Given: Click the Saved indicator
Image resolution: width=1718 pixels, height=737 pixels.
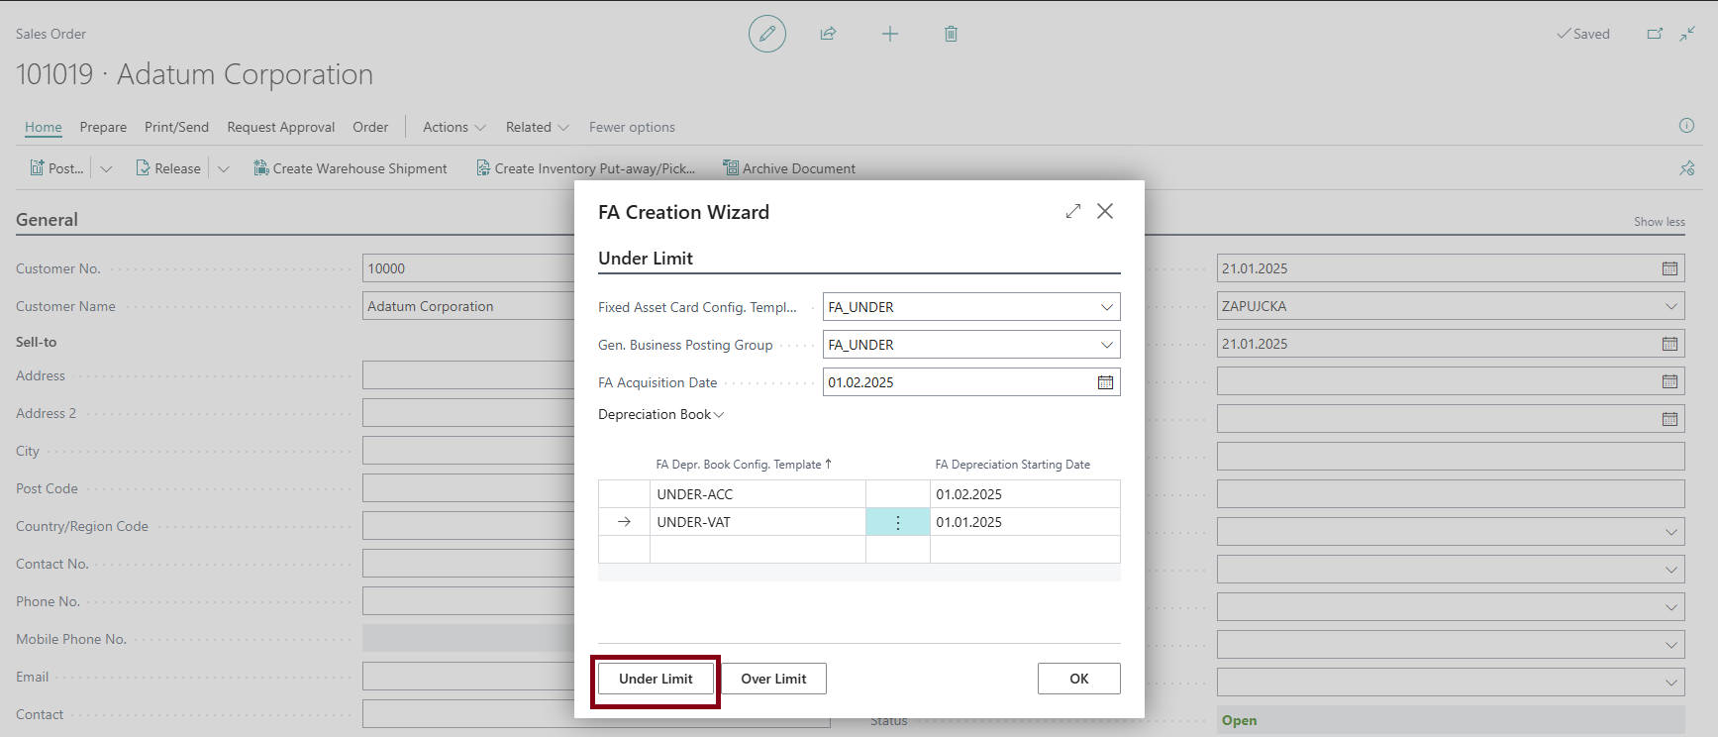Looking at the screenshot, I should [x=1583, y=34].
